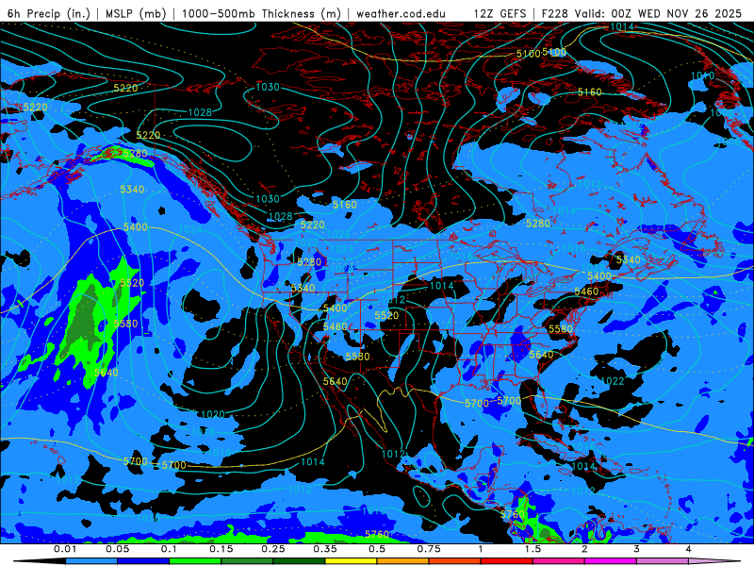Select the orange 0.5 legend swatch
The image size is (754, 566).
point(403,561)
